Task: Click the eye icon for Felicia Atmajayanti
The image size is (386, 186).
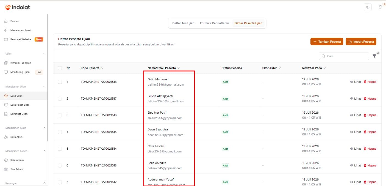Action: (352, 99)
